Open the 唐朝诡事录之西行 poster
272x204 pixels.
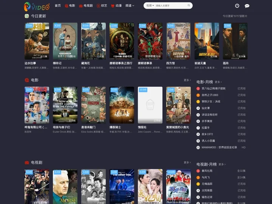(x=122, y=41)
